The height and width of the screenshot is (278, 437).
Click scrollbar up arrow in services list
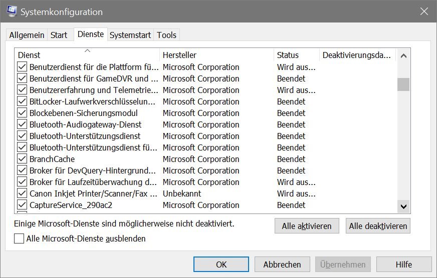pyautogui.click(x=403, y=55)
